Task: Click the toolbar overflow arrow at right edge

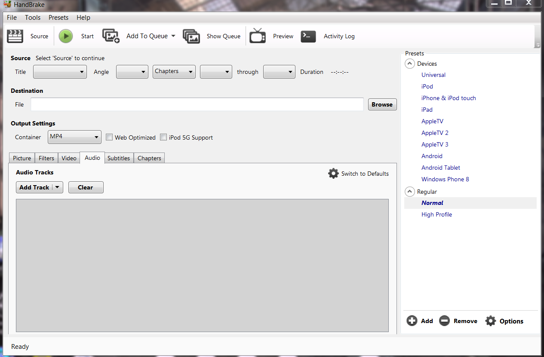Action: [x=537, y=45]
